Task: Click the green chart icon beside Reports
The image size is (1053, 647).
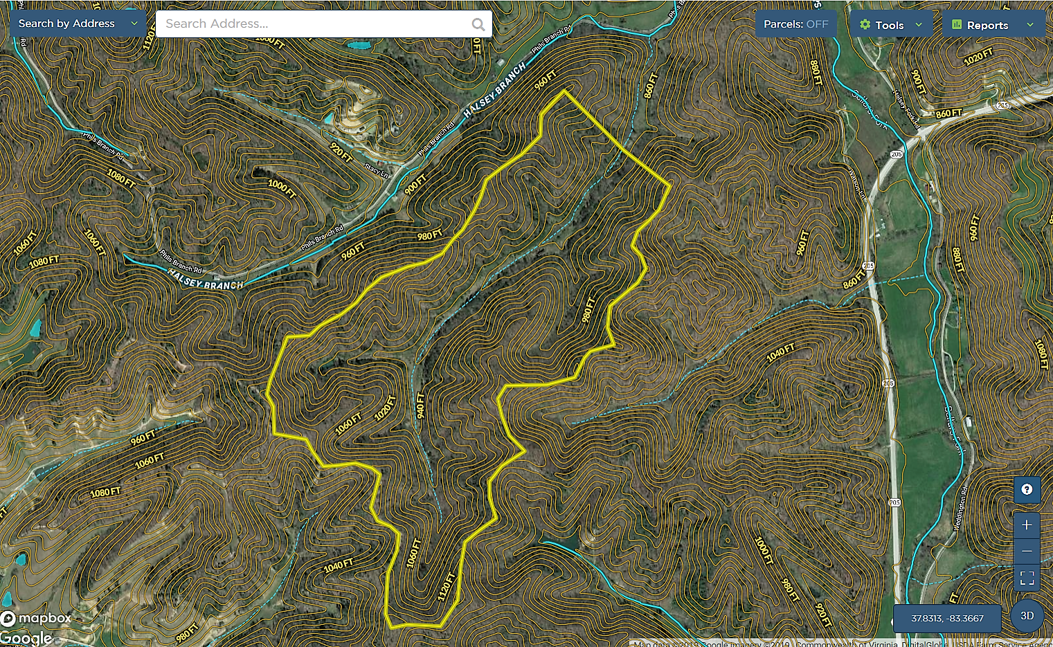Action: coord(957,24)
